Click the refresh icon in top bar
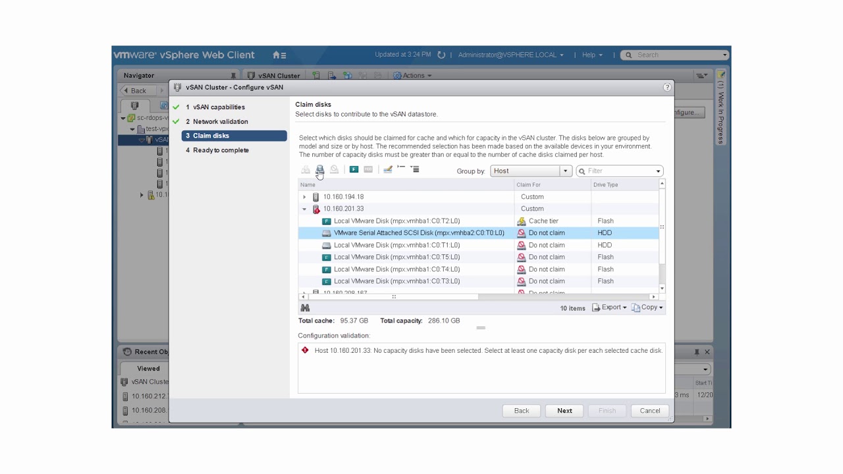 [x=441, y=55]
